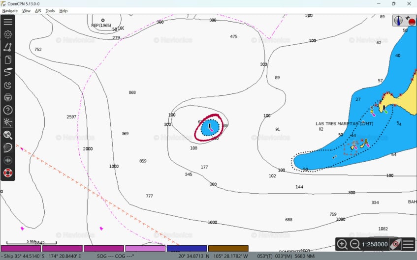Click the zoom out magnifier button
Screen dimensions: 417x260
(x=354, y=244)
